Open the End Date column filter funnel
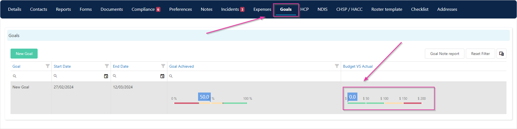 coord(163,66)
